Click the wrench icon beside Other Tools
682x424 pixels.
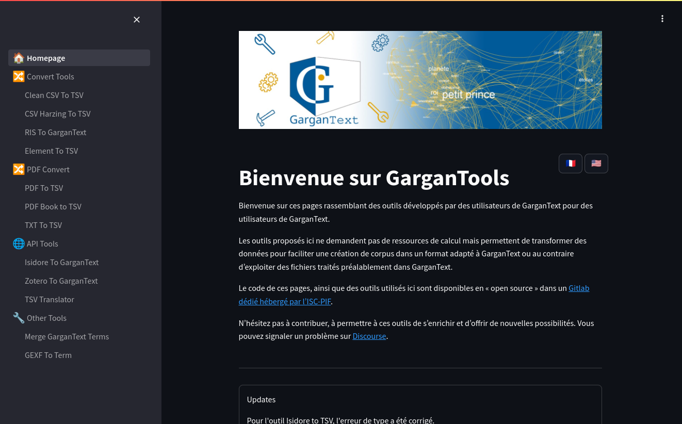point(19,318)
